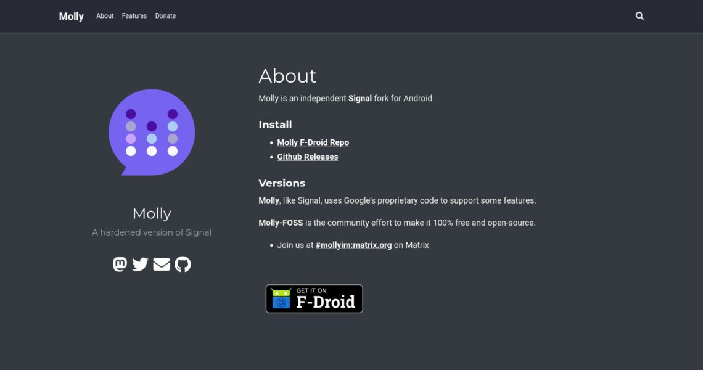Click the email envelope icon
The image size is (703, 370).
[162, 265]
